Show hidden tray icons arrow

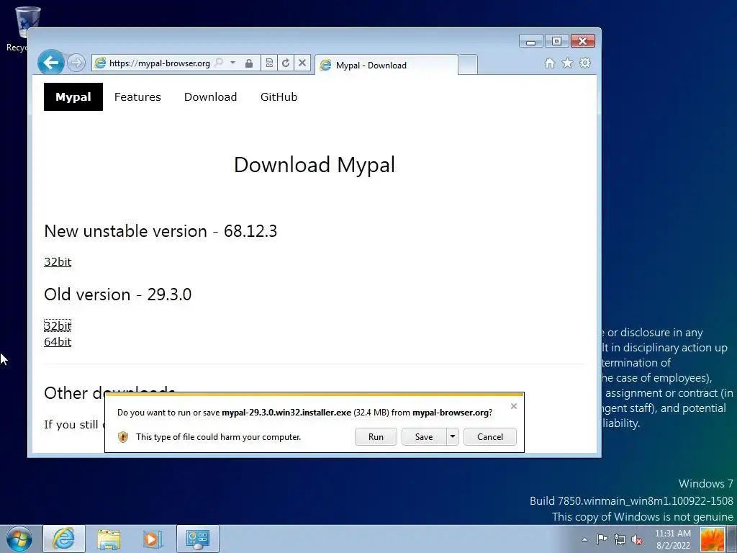[584, 539]
